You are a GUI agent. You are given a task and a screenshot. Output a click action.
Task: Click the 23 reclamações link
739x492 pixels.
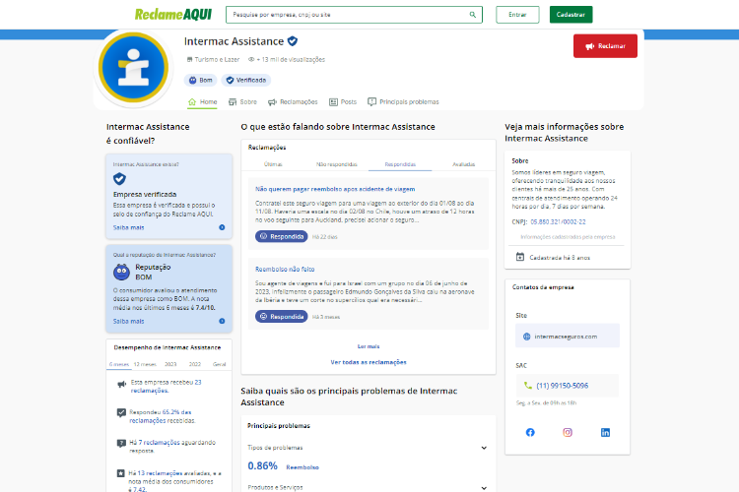point(166,387)
